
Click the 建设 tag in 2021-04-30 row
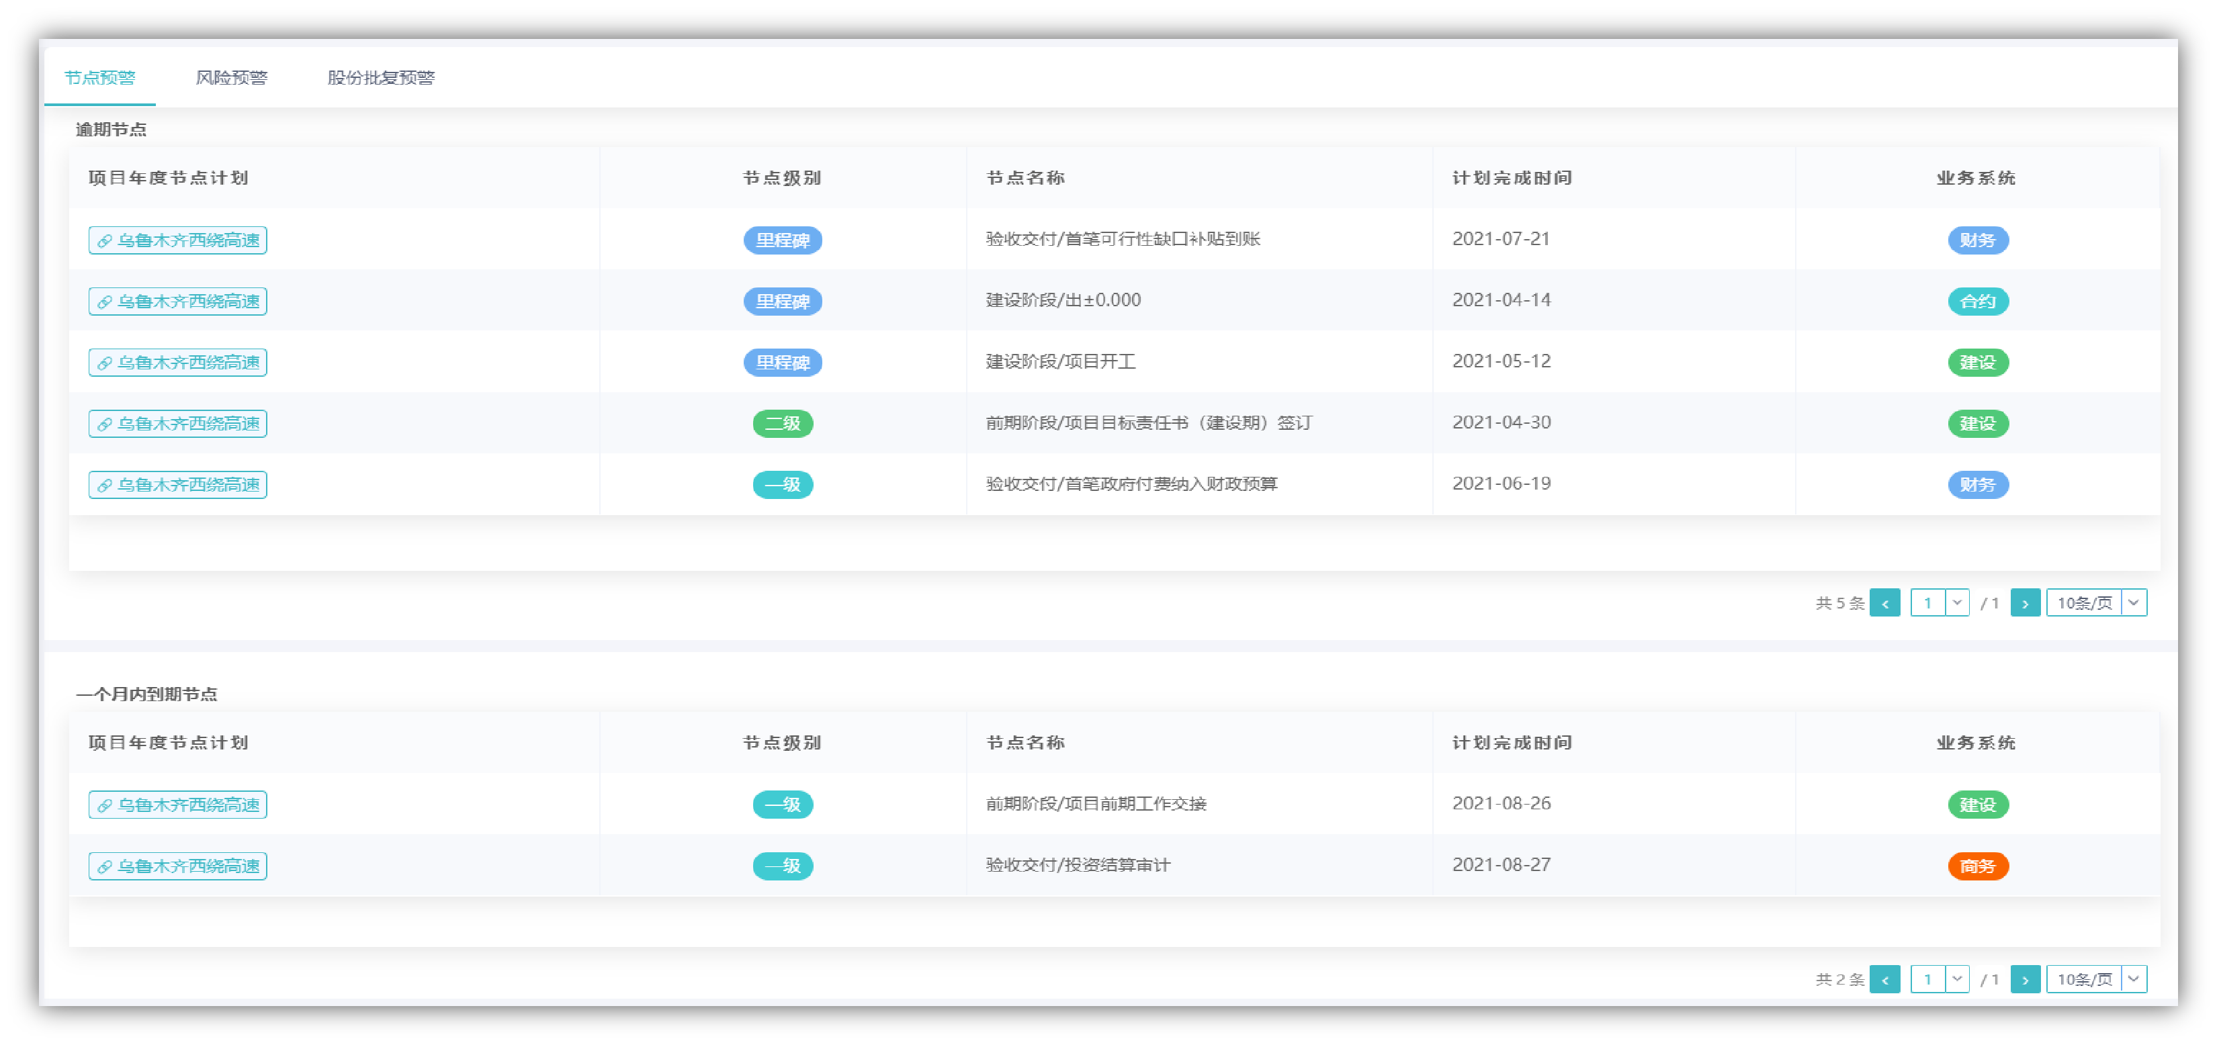coord(1978,423)
